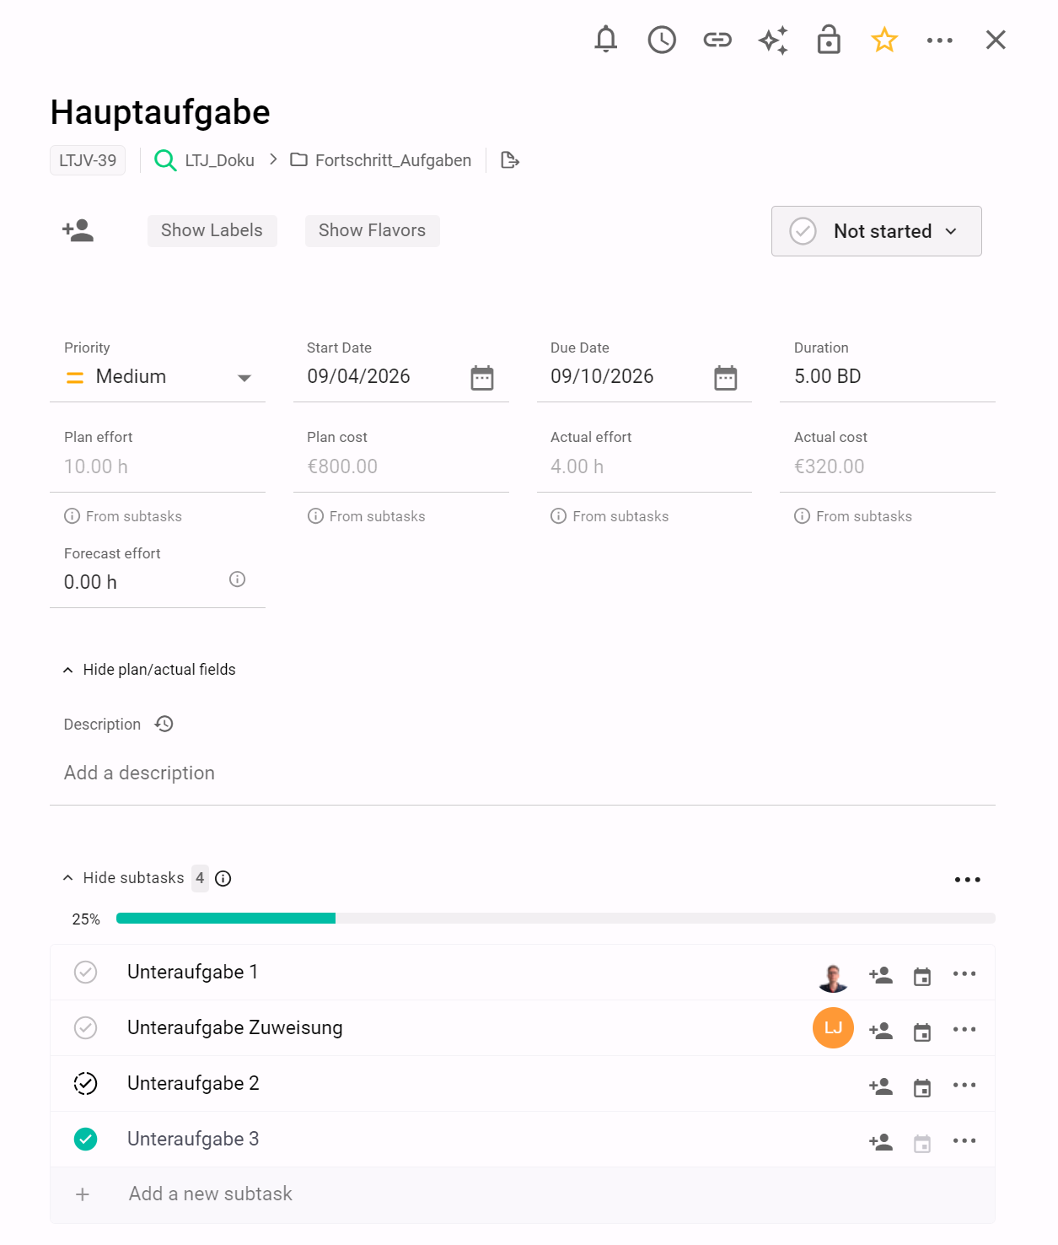Click the move task icon beside the folder
Viewport: 1058px width, 1245px height.
[x=510, y=160]
